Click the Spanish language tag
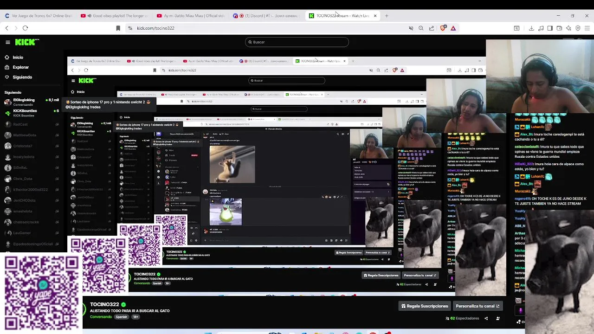 (122, 317)
